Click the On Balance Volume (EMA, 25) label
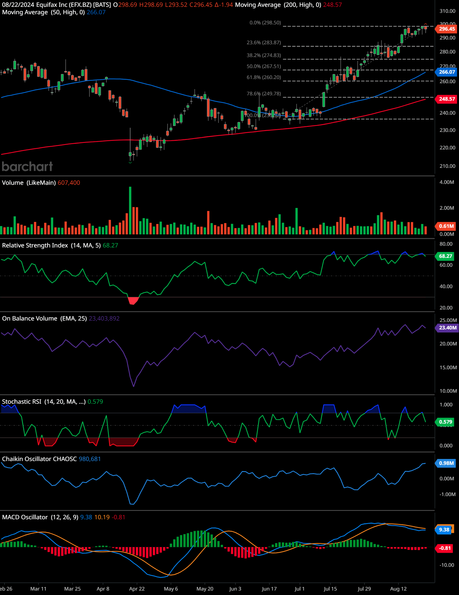 pos(44,318)
